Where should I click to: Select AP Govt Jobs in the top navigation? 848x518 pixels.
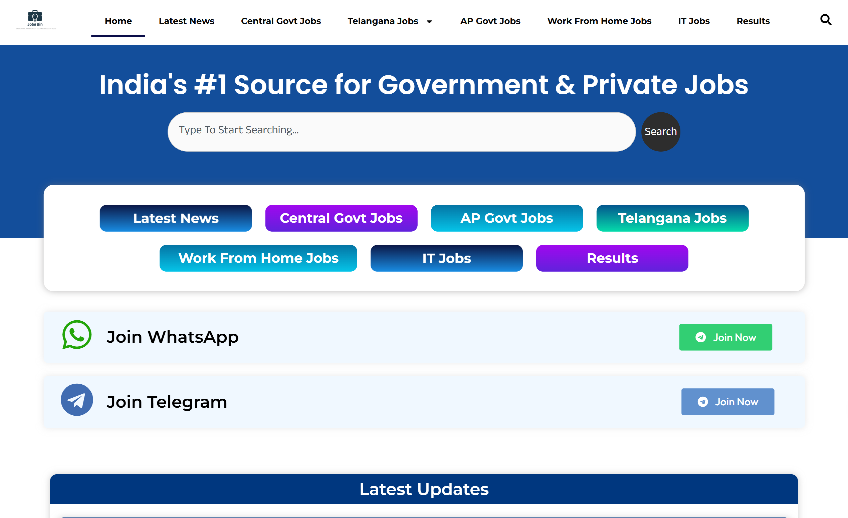(x=490, y=21)
